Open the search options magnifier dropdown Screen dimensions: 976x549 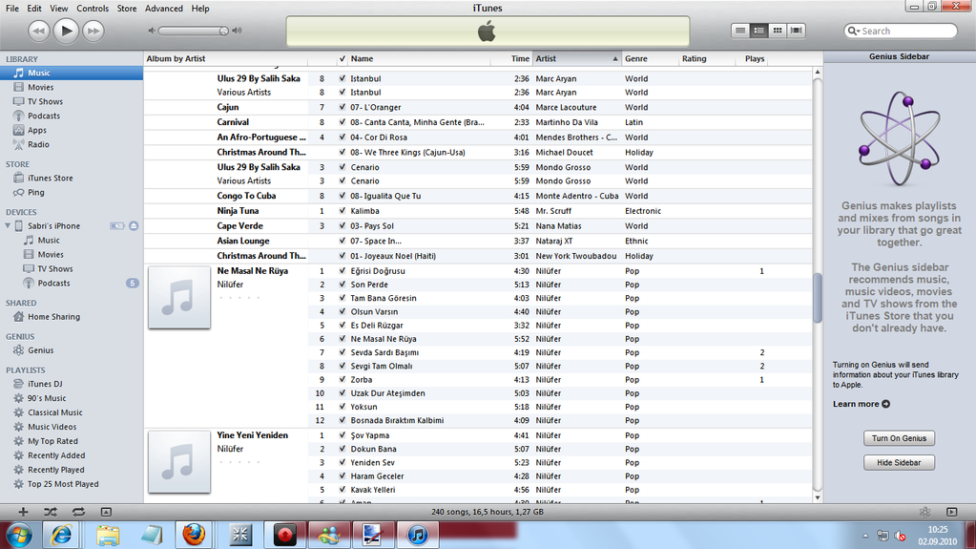pos(853,32)
